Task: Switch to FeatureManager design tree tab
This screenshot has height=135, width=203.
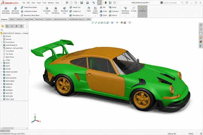Action: tap(3, 26)
